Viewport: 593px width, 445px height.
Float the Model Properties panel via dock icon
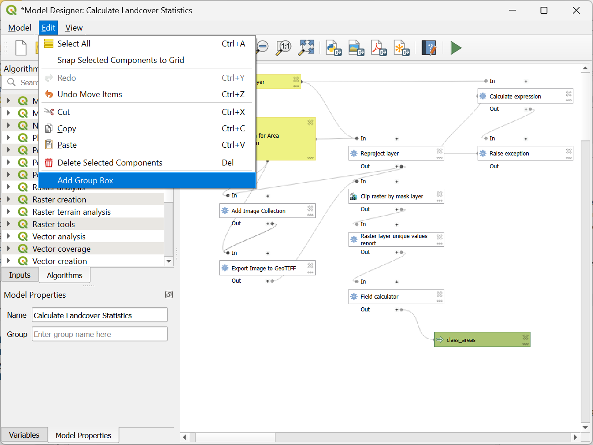click(169, 295)
